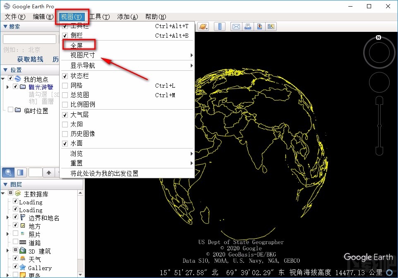Open the 添加(A) menu
The image size is (398, 278).
[x=127, y=17]
